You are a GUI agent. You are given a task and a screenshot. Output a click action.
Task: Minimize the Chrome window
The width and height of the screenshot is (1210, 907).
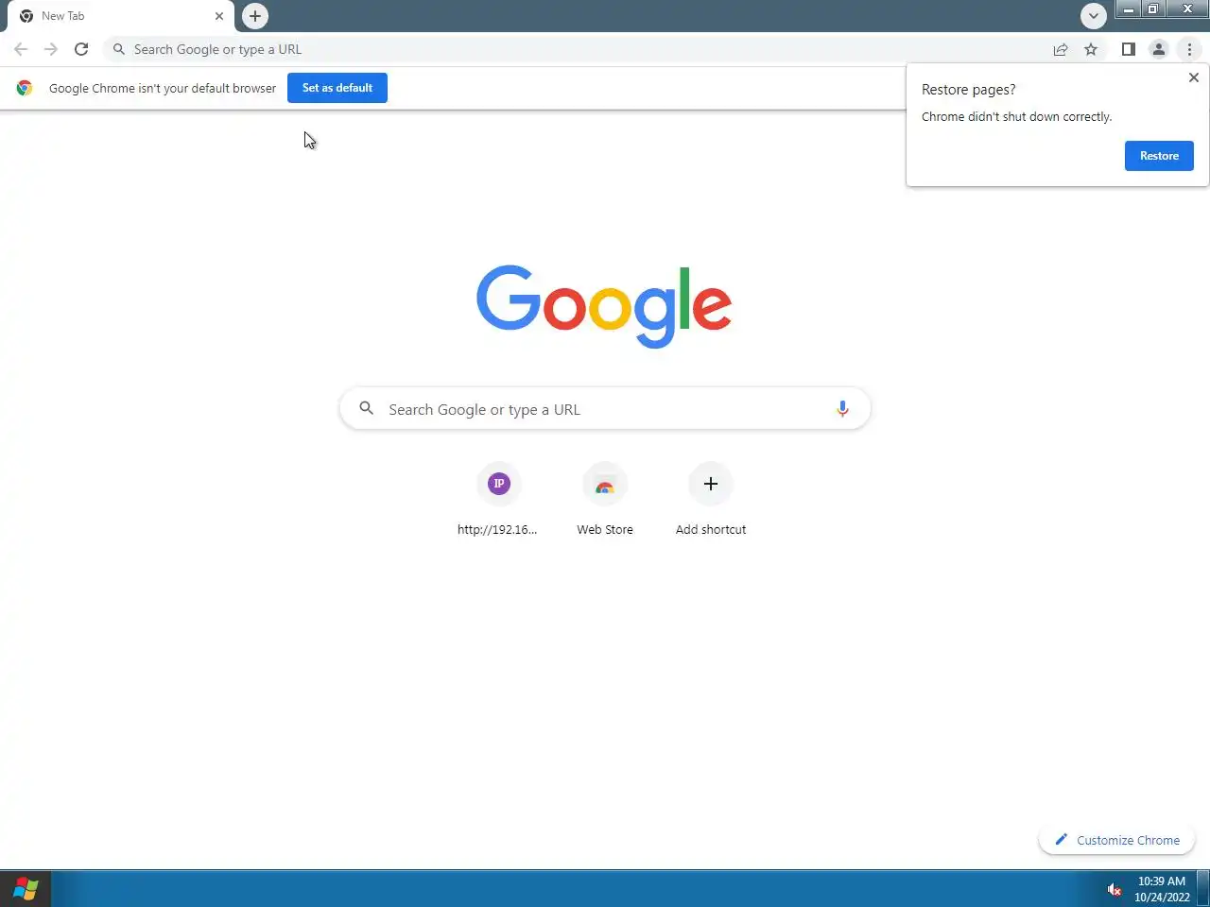(x=1129, y=9)
